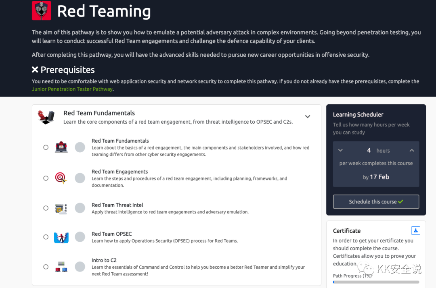Click the Red Team Fundamentals module dragon icon
This screenshot has height=288, width=436.
coord(46,117)
